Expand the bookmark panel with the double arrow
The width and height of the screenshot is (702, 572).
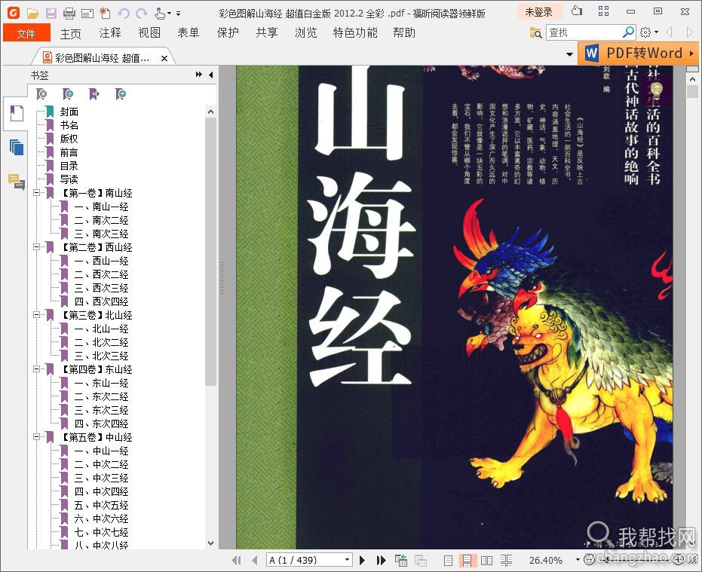coord(199,75)
